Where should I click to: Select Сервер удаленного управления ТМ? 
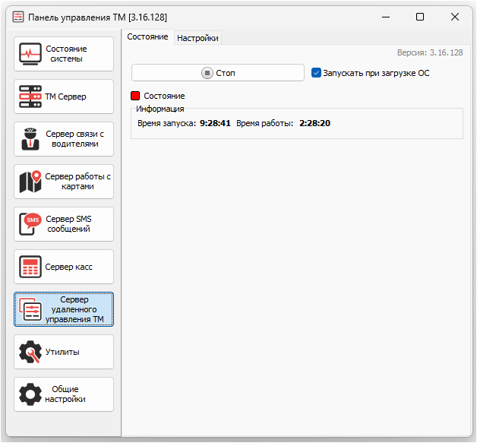coord(64,309)
